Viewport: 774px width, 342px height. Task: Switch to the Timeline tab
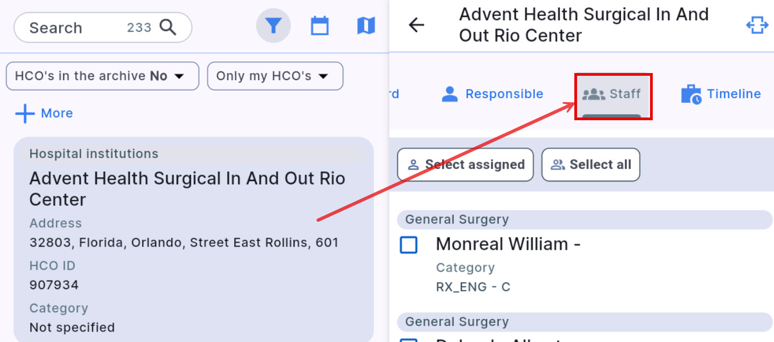pos(733,94)
